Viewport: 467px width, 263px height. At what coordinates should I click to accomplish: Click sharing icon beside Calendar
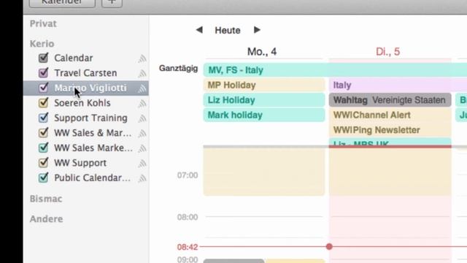point(142,58)
